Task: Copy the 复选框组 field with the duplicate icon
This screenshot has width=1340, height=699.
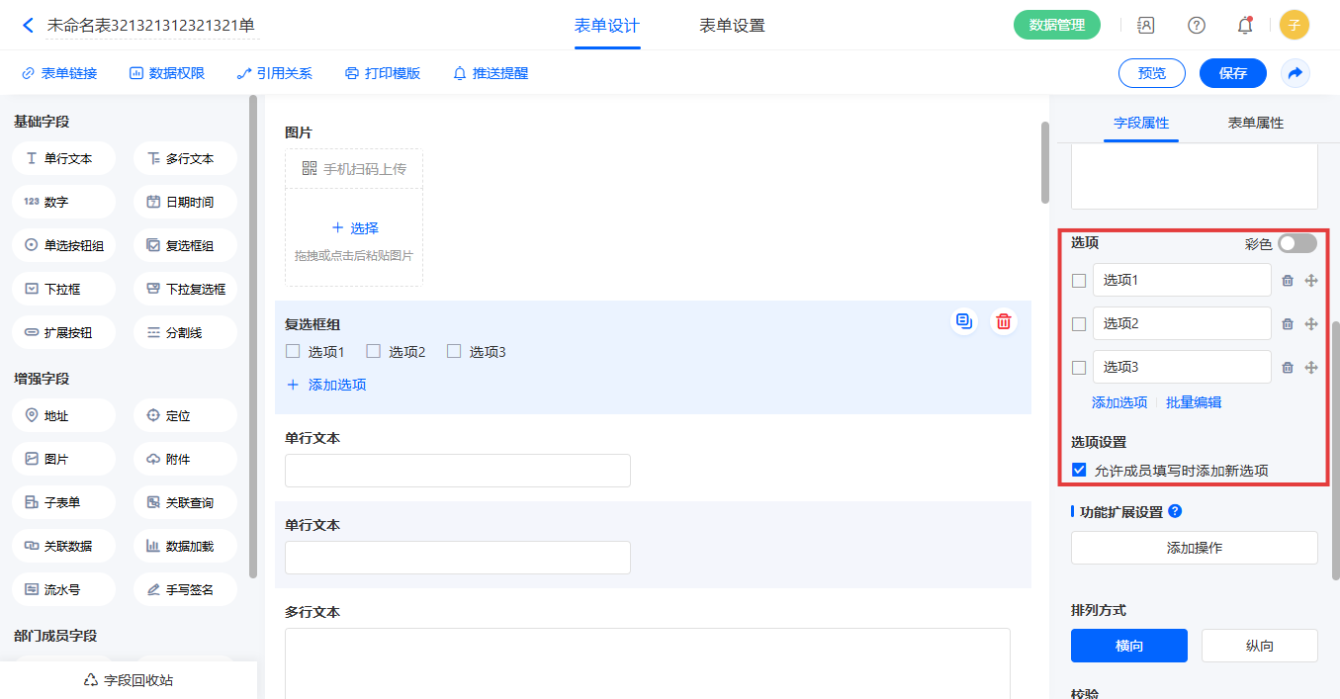Action: (964, 321)
